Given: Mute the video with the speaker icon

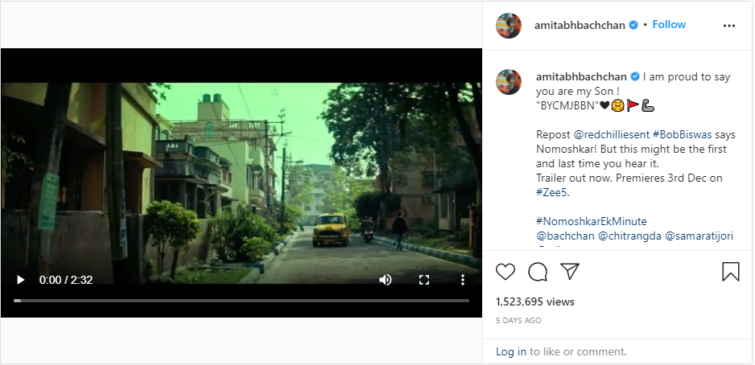Looking at the screenshot, I should (x=386, y=280).
